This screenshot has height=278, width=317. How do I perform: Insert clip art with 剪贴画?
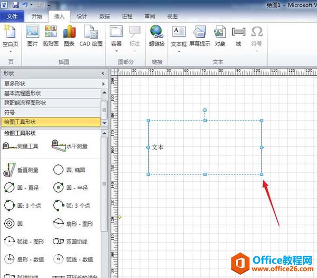(x=51, y=35)
